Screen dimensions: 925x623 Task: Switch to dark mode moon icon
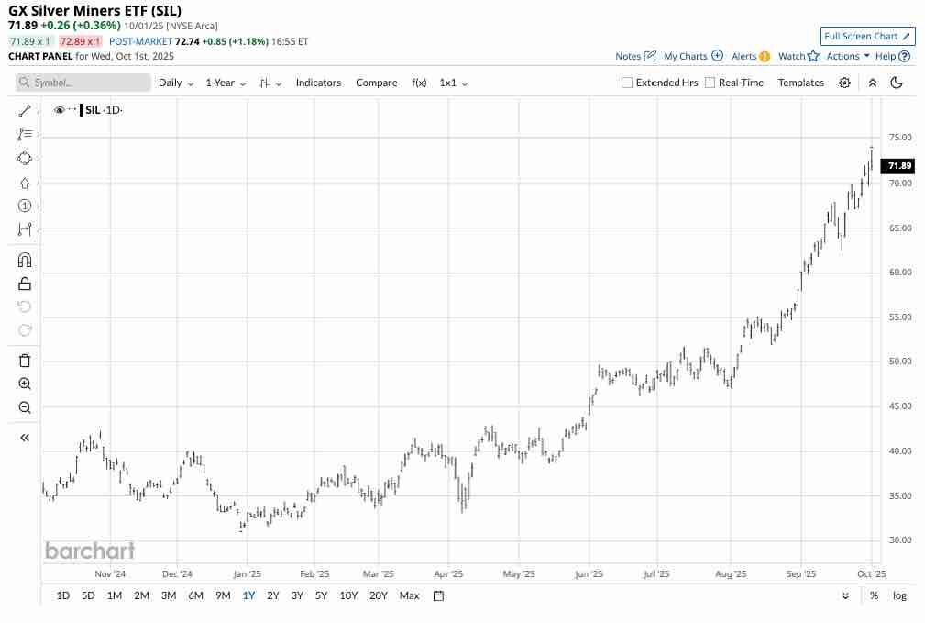tap(897, 83)
